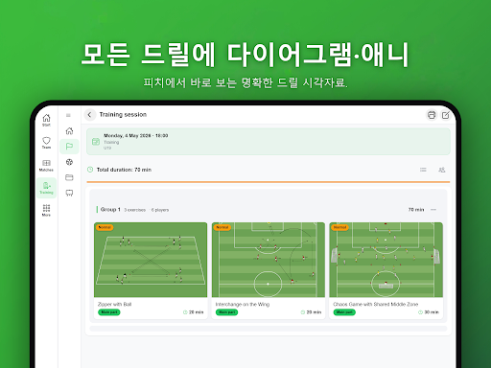The image size is (491, 368).
Task: Click Chaos Game with Shared Middle Zone title
Action: (x=376, y=304)
